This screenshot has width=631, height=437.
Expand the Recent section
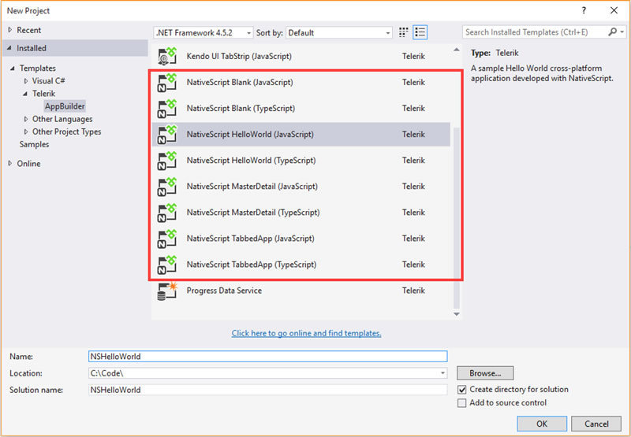coord(10,30)
